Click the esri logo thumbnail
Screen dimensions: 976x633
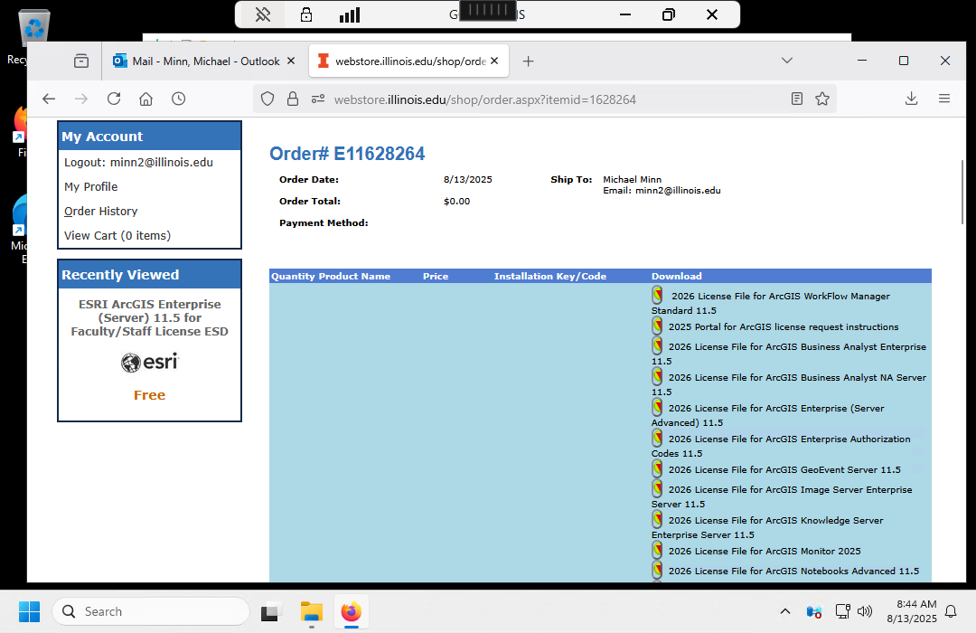coord(150,363)
